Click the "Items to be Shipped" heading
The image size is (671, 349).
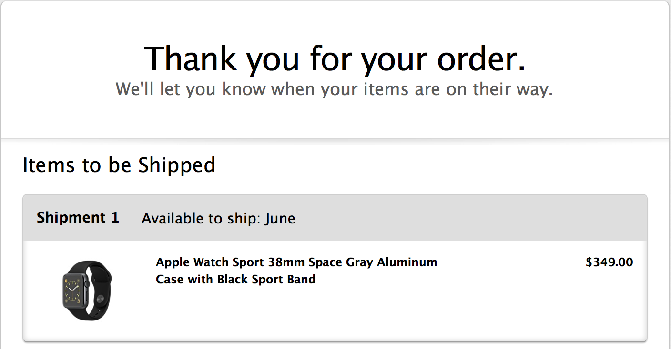119,165
